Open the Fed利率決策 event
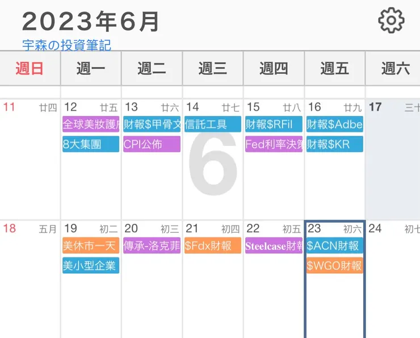This screenshot has width=420, height=338. point(274,144)
